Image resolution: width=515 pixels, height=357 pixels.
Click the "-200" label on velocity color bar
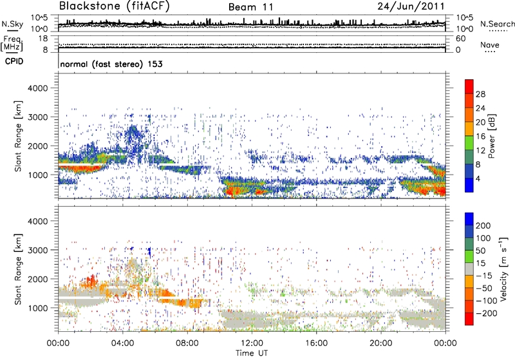pos(487,313)
